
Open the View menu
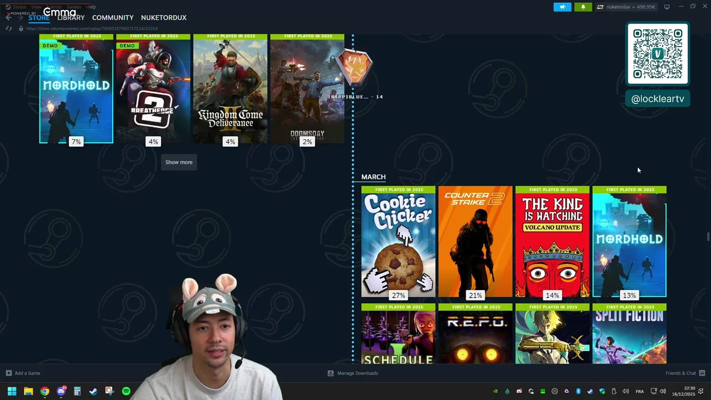36,7
